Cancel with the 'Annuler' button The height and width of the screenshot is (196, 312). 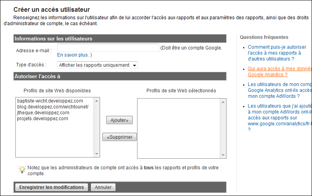[103, 187]
